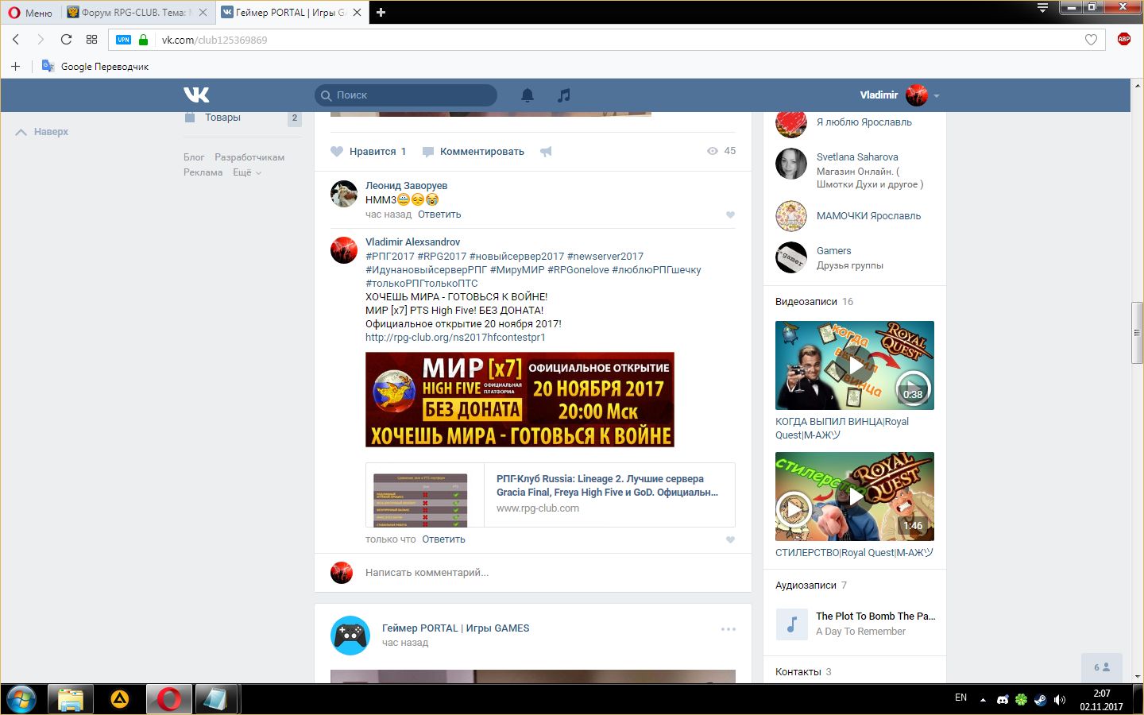Like the post with Нравится
The height and width of the screenshot is (715, 1144).
point(369,152)
